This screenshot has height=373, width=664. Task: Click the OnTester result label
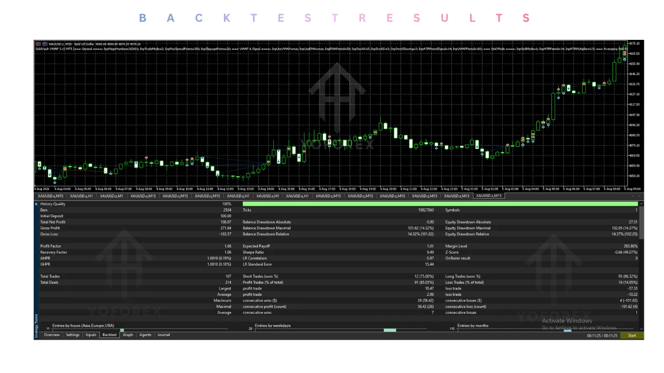458,258
